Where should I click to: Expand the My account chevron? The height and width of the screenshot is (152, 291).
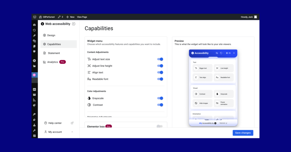(x=72, y=132)
